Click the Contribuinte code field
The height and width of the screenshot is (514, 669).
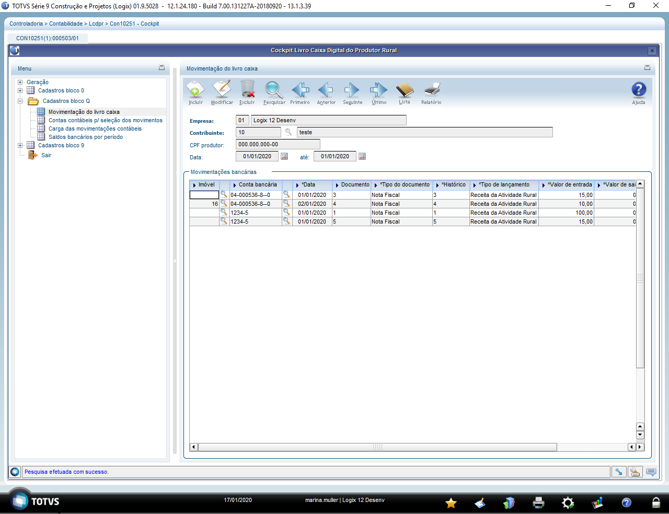pos(258,132)
